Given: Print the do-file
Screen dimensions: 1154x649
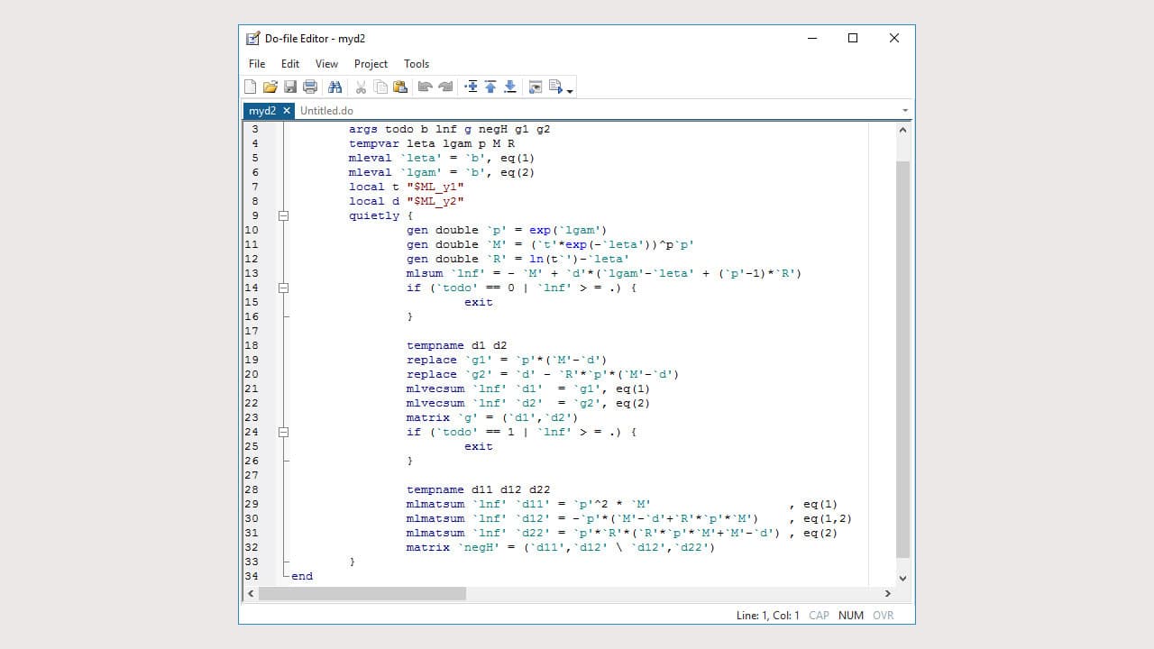Looking at the screenshot, I should (x=309, y=86).
